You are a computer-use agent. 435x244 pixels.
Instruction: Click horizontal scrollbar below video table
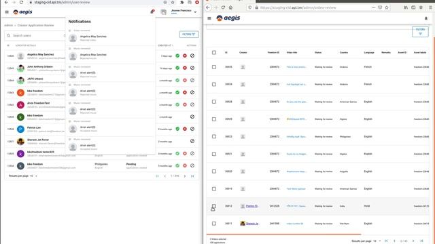click(283, 235)
